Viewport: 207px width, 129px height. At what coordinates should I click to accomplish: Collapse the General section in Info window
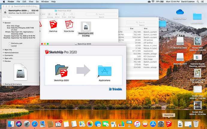point(3,23)
